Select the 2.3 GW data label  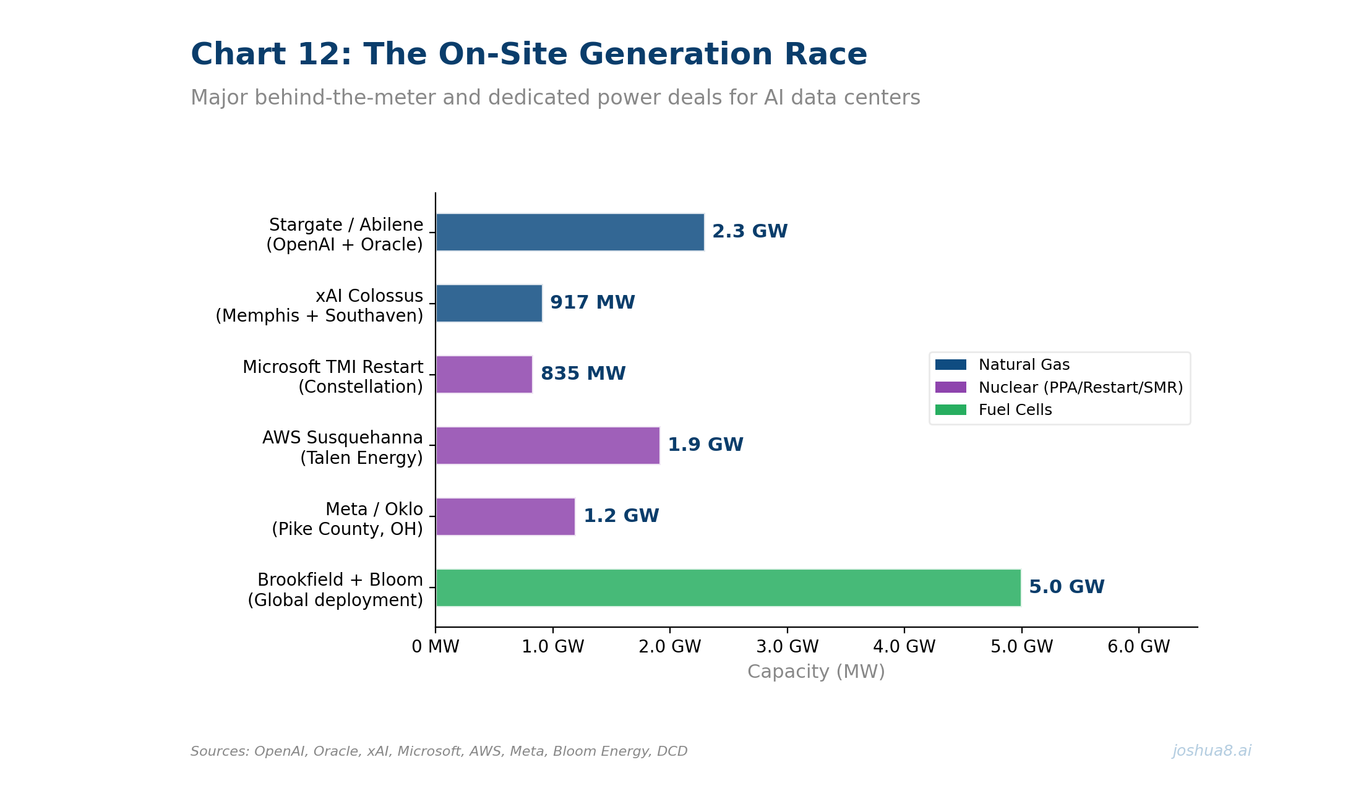750,230
